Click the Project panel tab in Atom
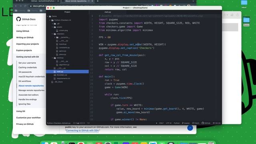This screenshot has height=144, width=256. pos(67,12)
